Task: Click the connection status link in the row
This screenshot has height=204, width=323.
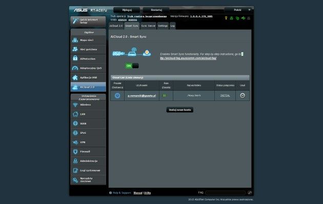Action: coord(225,95)
